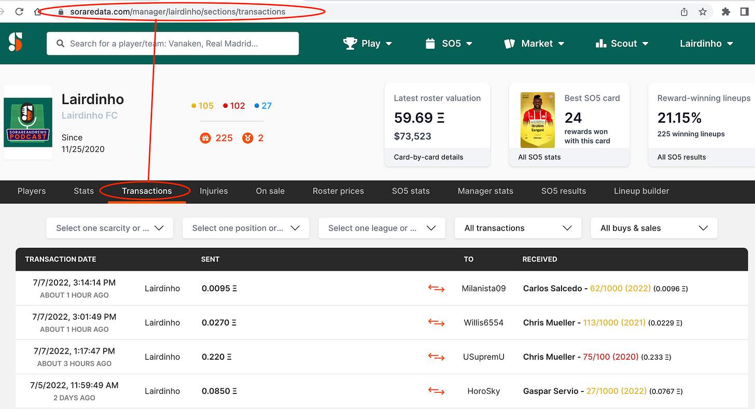This screenshot has width=755, height=409.
Task: Click the swap arrows in the Milanista09 row
Action: point(436,288)
